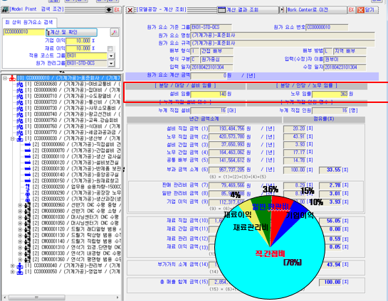Click the factory icon of CE00000070
The image size is (388, 301).
28,150
